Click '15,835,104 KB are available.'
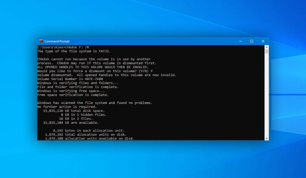306x178 pixels. [71, 123]
